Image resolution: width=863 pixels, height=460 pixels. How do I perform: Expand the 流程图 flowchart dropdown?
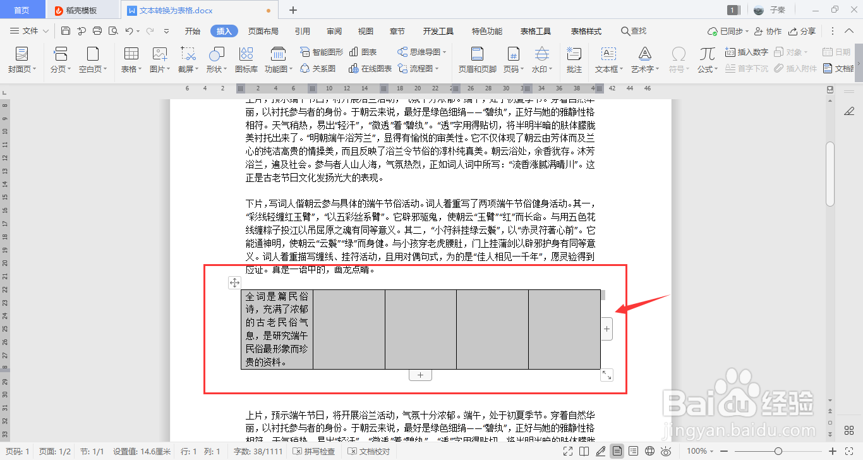click(x=437, y=68)
